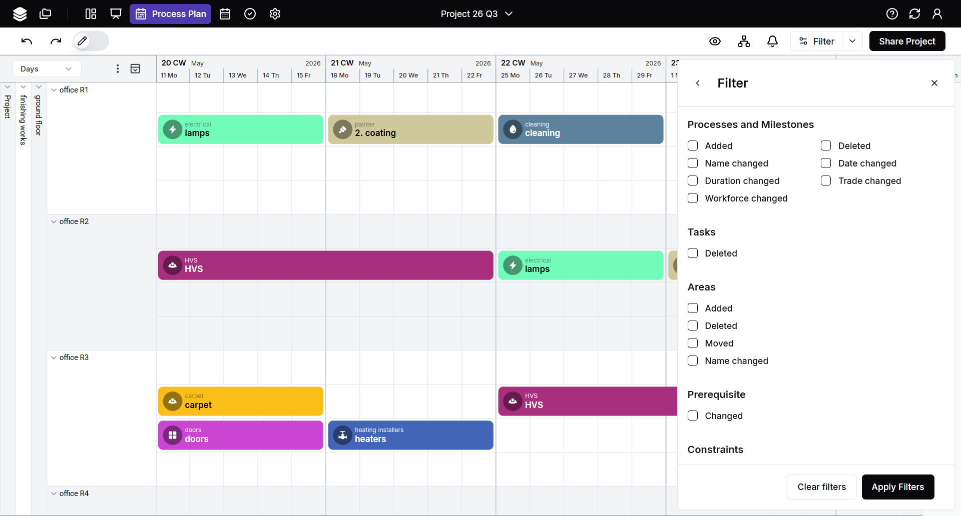Click the Clear filters button
Viewport: 961px width, 516px height.
[x=821, y=487]
